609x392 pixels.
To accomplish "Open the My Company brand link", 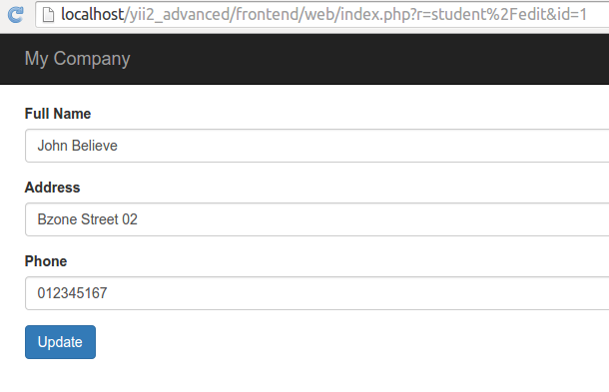I will pyautogui.click(x=77, y=59).
